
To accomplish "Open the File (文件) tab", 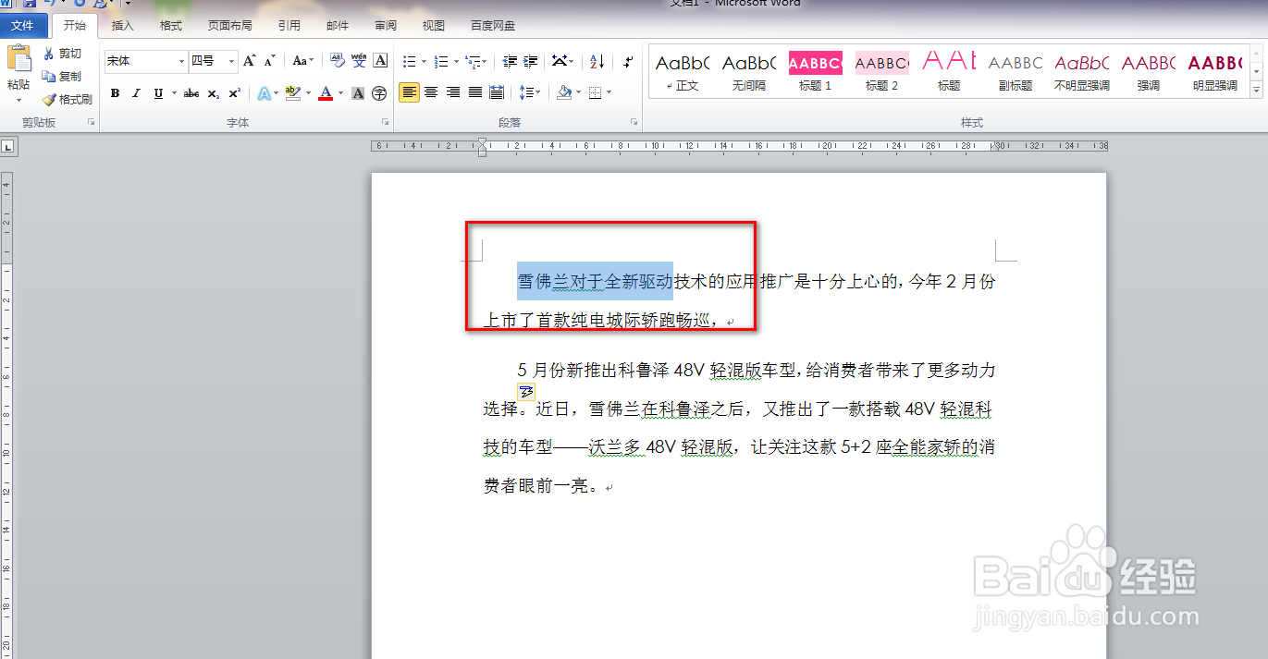I will click(x=23, y=26).
